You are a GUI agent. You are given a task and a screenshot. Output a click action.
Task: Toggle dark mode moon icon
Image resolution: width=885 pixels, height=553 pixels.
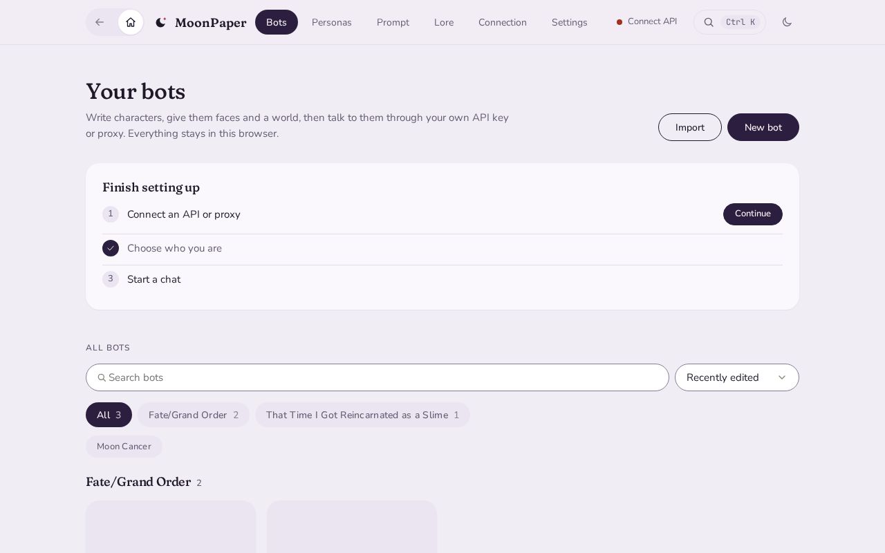pyautogui.click(x=787, y=22)
